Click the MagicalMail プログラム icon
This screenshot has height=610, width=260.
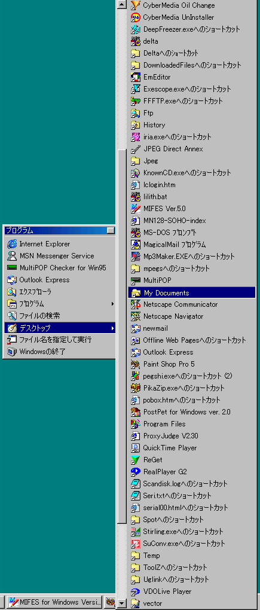pyautogui.click(x=135, y=245)
